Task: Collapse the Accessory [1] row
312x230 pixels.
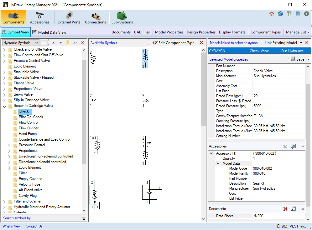Action: (x=211, y=153)
